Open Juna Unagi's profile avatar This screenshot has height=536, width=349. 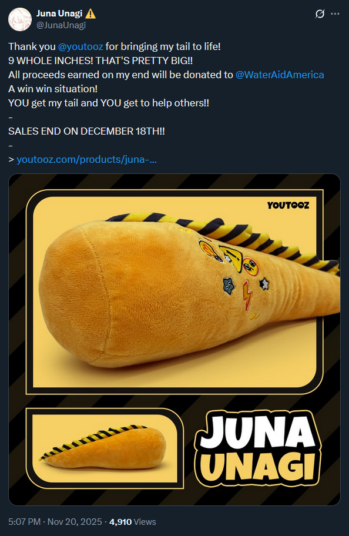20,19
